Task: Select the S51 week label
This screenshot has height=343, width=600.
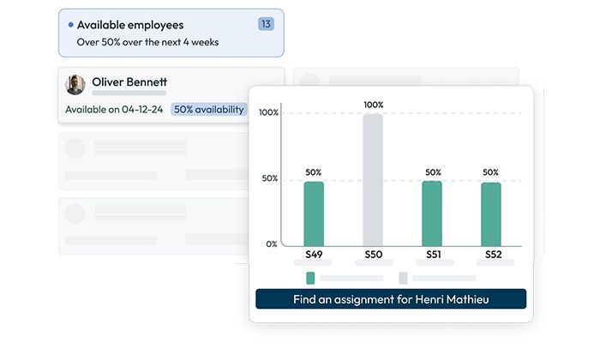Action: [433, 255]
